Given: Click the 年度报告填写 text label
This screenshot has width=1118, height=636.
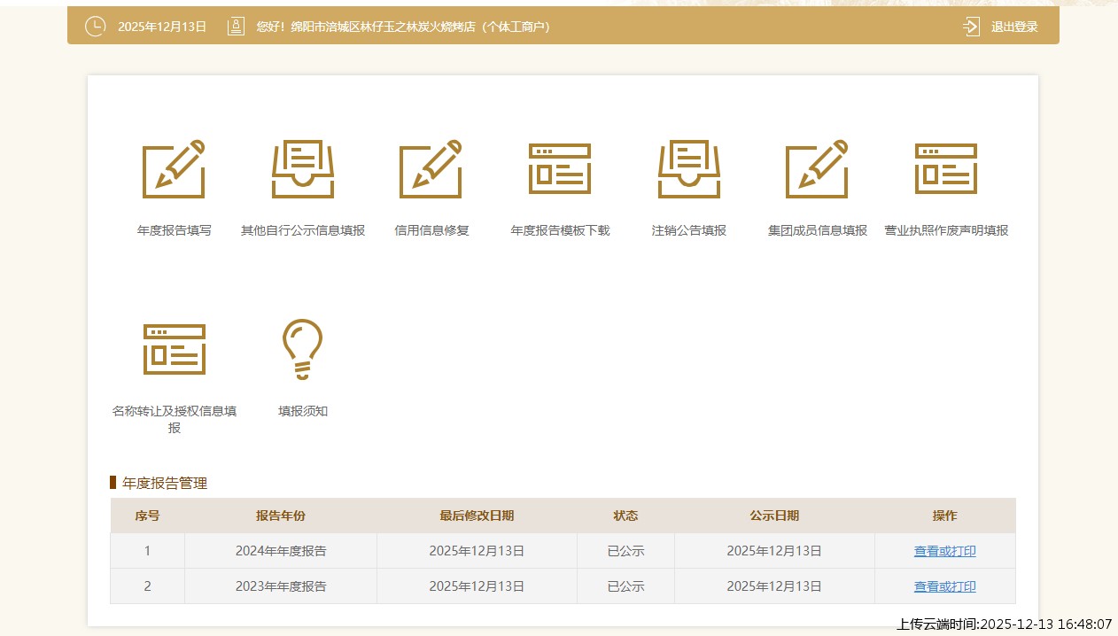Looking at the screenshot, I should pos(174,230).
